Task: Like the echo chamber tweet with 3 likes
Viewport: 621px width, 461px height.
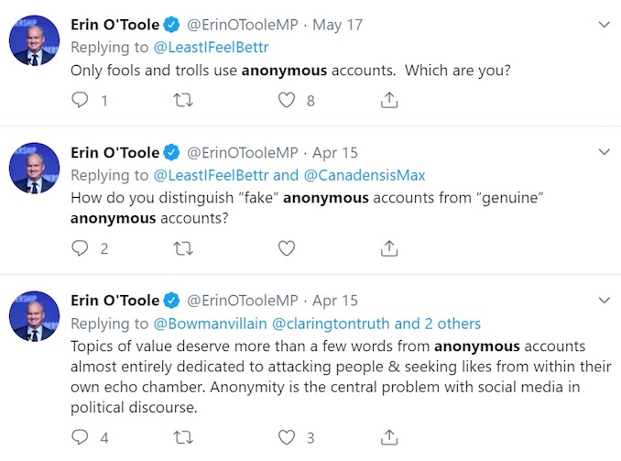Action: point(287,437)
